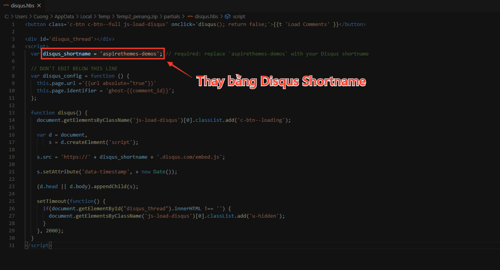
Task: Open the 'script' breadcrumb symbol
Action: [239, 17]
